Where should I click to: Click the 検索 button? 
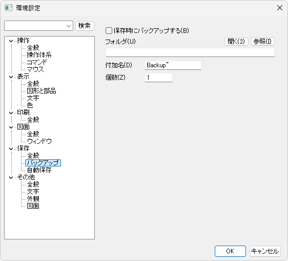pyautogui.click(x=85, y=26)
